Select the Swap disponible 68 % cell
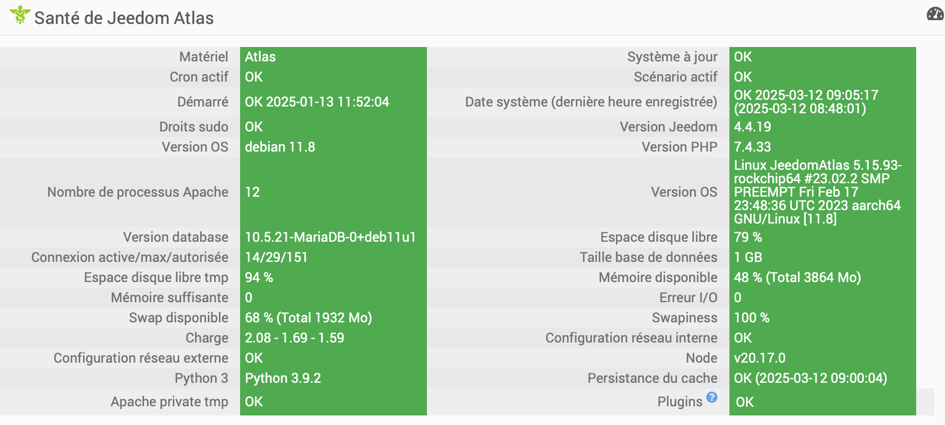The width and height of the screenshot is (945, 425). coord(333,318)
